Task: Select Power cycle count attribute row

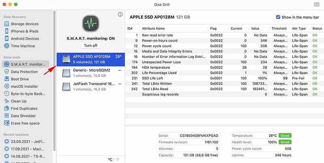Action: (x=224, y=46)
